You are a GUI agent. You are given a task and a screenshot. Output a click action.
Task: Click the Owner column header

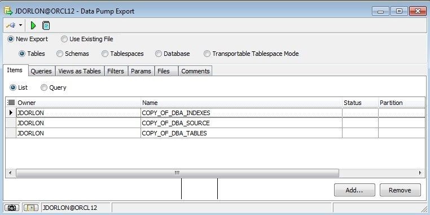tap(78, 103)
